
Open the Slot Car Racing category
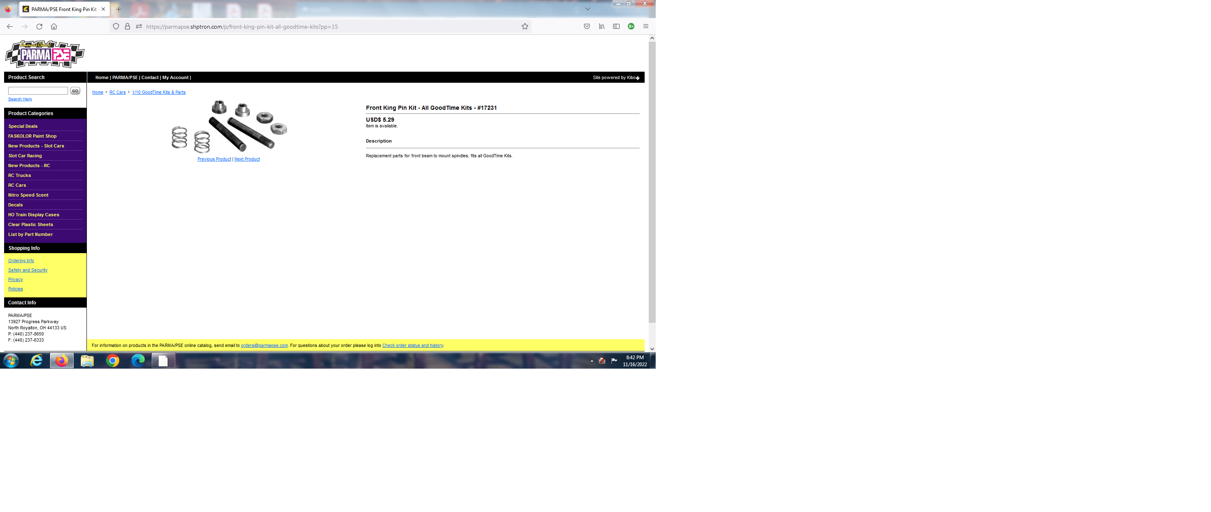click(25, 156)
